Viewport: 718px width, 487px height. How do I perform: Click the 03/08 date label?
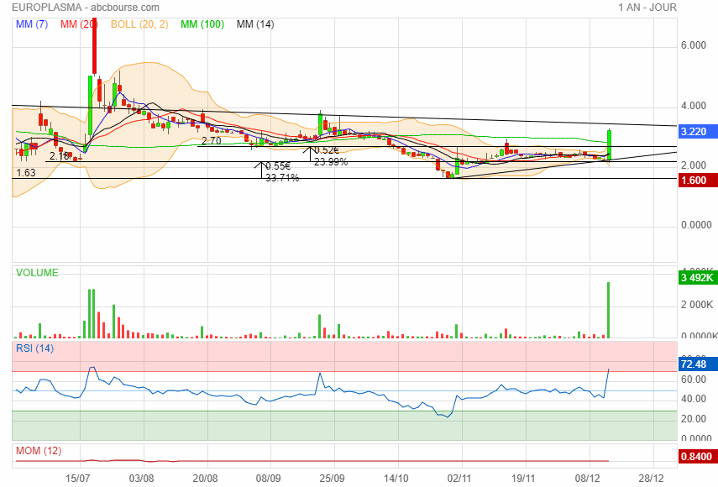click(141, 479)
